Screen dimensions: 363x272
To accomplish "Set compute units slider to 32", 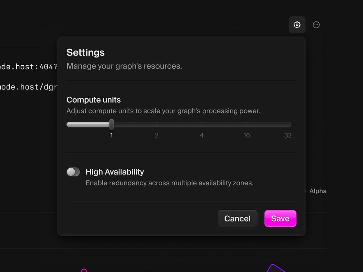I will click(290, 125).
